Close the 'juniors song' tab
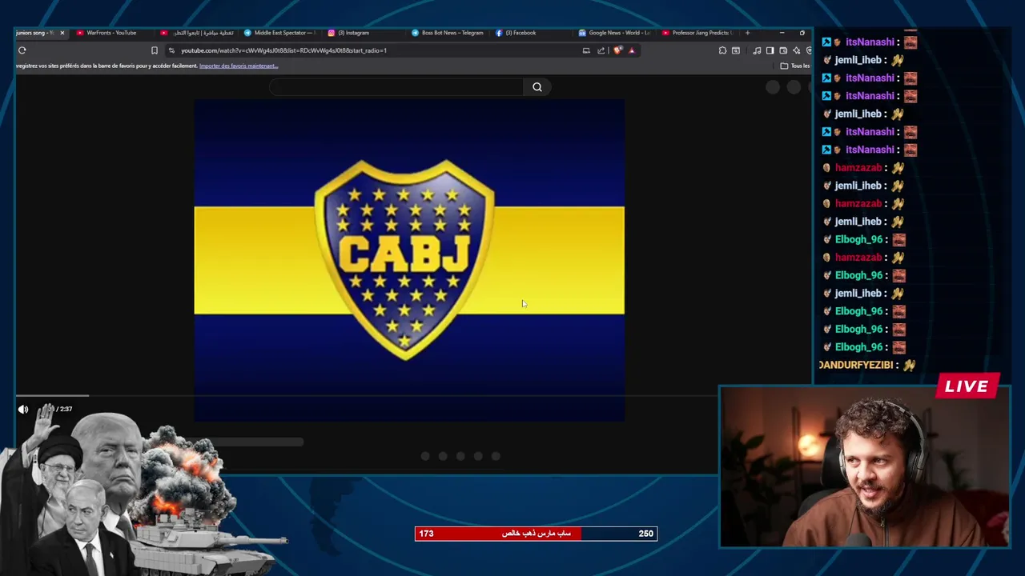Screen dimensions: 1025x576 (62, 33)
